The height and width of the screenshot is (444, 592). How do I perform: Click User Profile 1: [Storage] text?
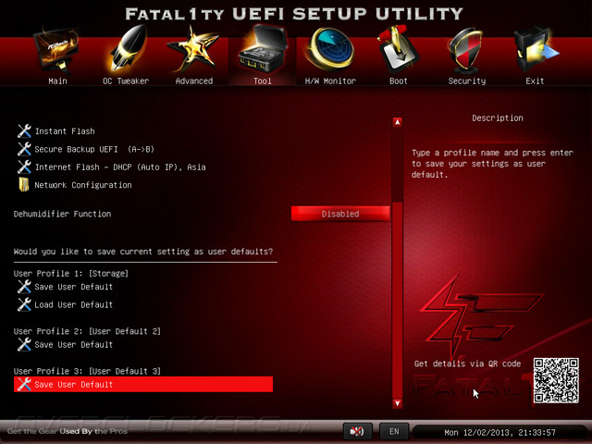pos(71,274)
